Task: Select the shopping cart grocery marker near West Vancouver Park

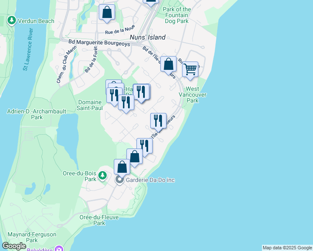Action: click(x=190, y=70)
